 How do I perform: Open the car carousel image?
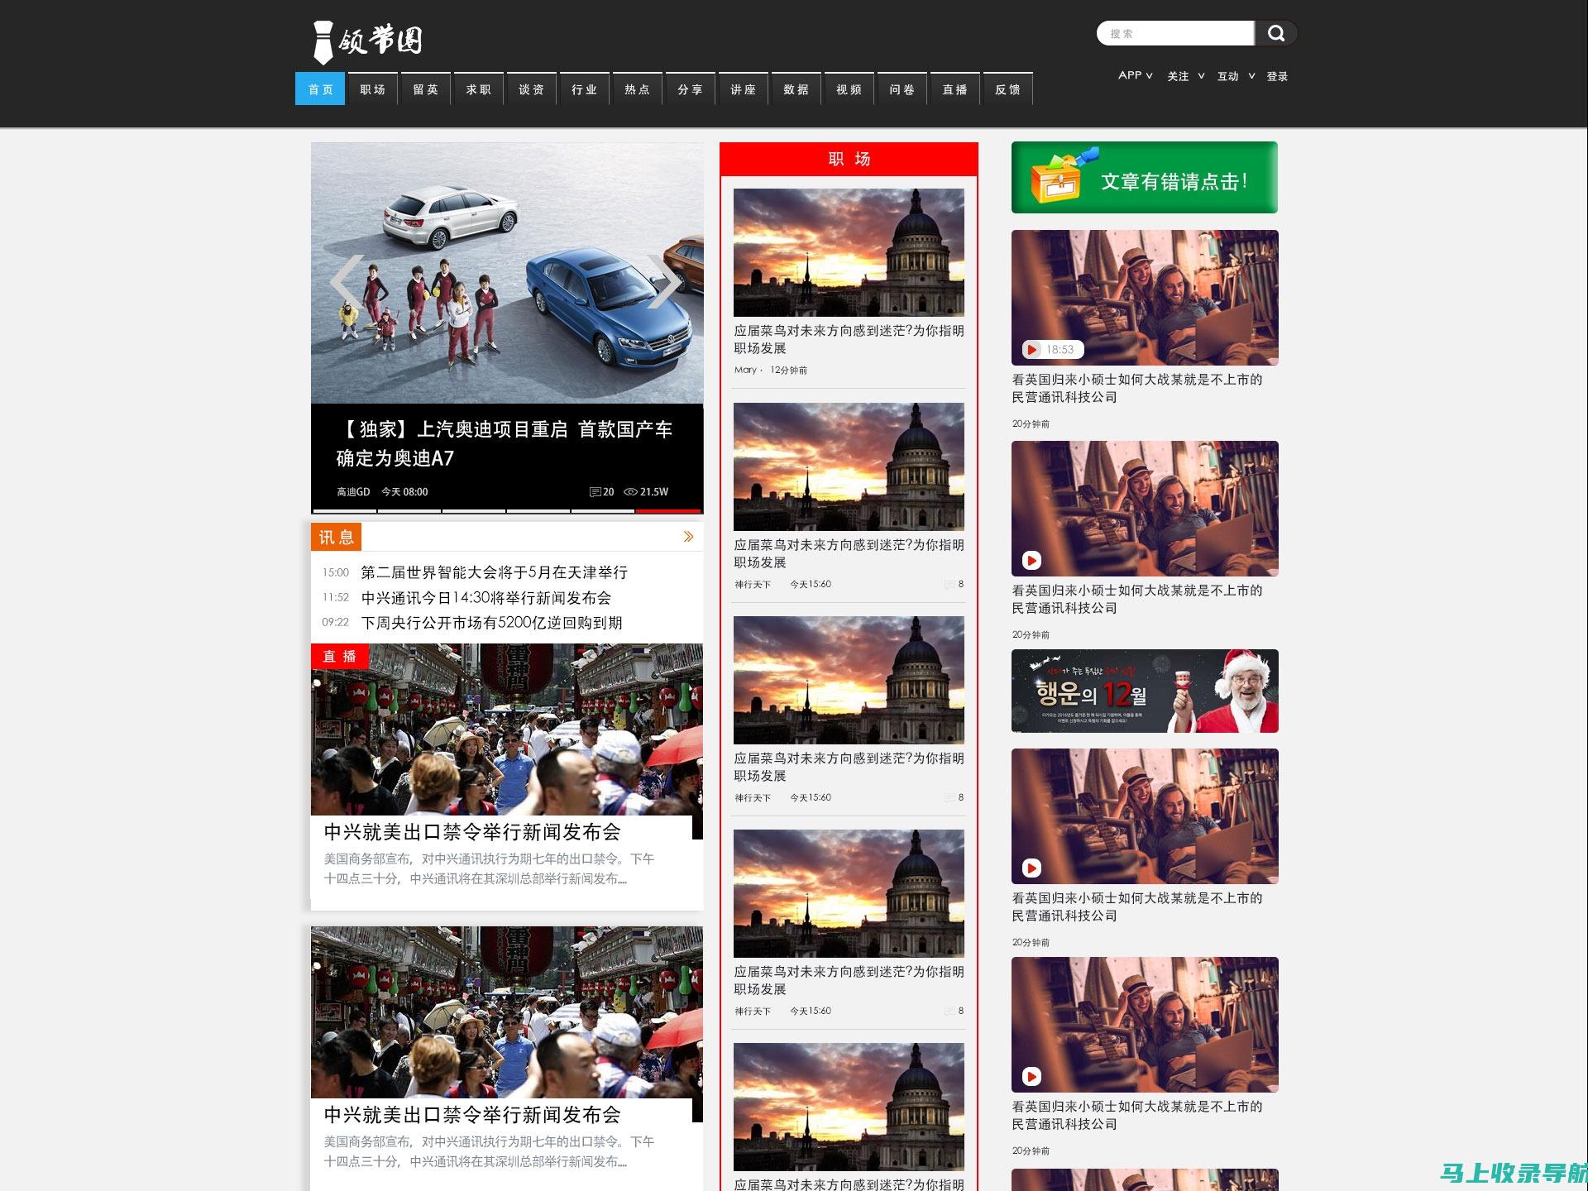(507, 273)
